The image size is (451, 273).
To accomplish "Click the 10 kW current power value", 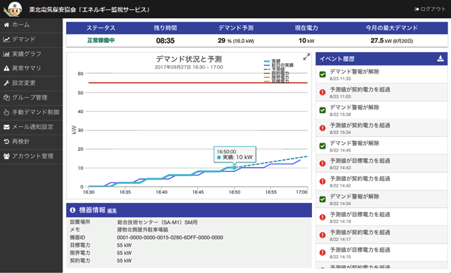I will [306, 41].
